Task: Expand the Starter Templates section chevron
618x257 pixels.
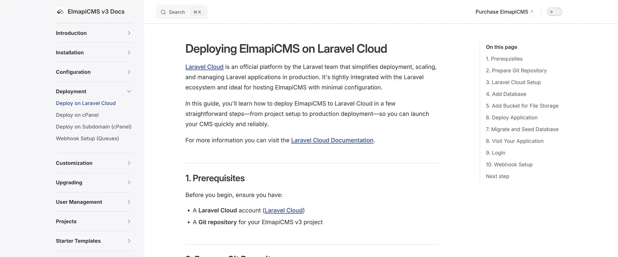Action: pos(129,241)
